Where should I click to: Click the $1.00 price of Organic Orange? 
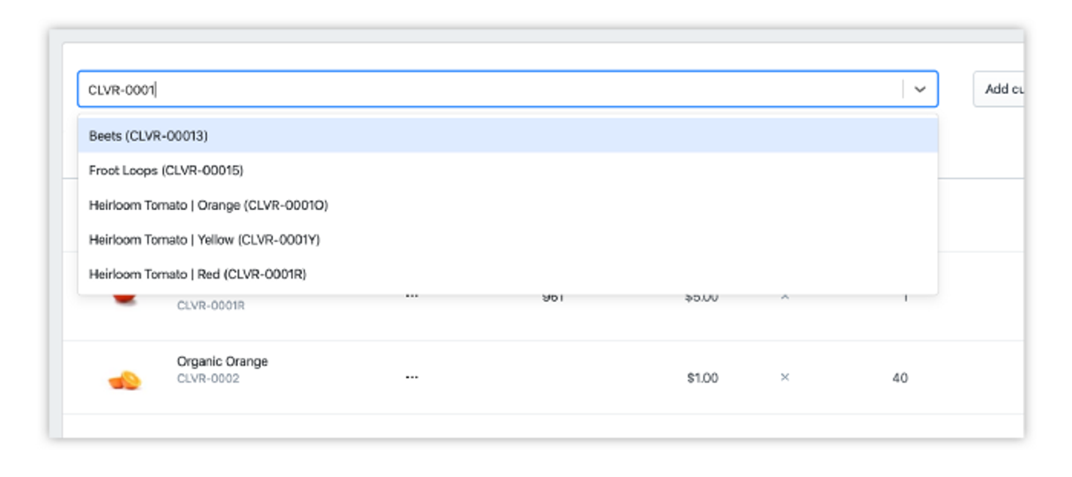[x=702, y=378]
